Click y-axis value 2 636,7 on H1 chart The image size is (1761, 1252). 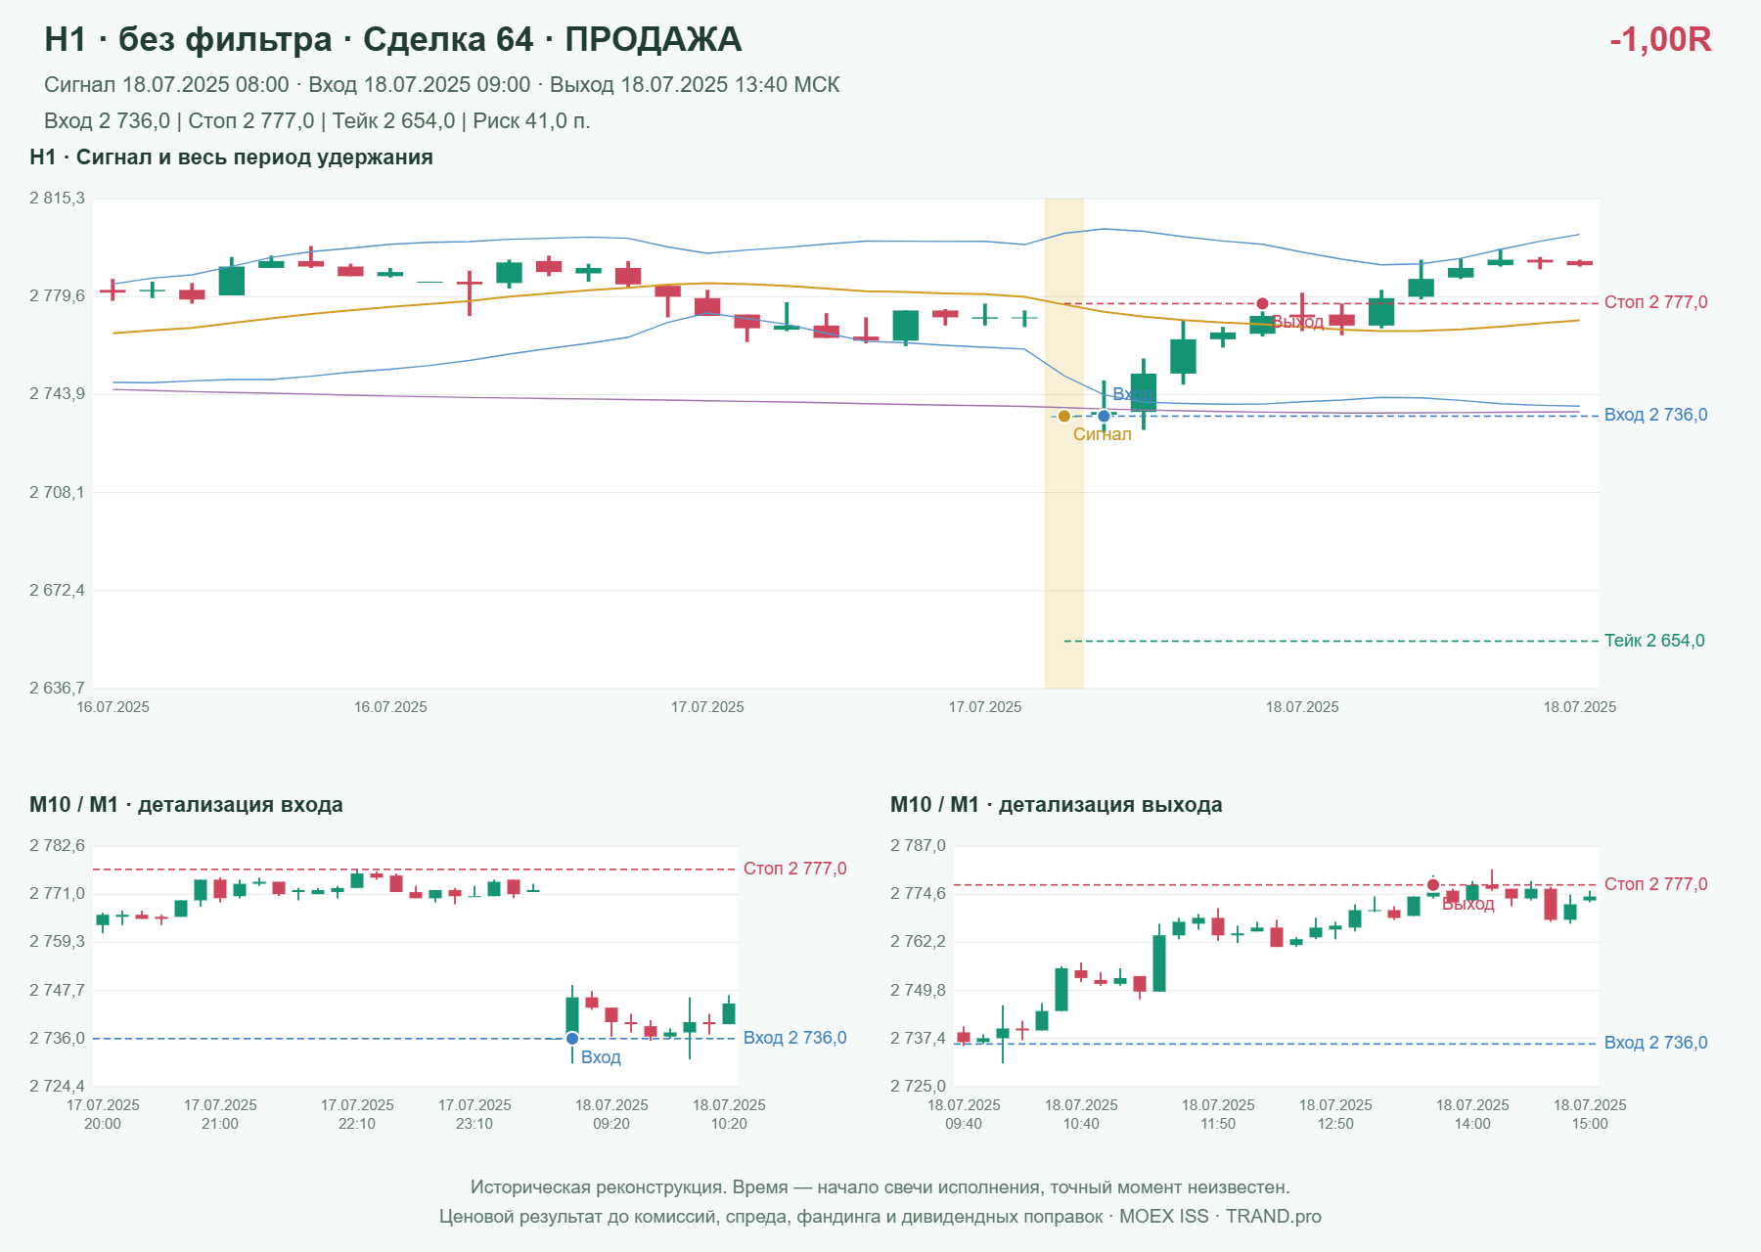pos(57,689)
